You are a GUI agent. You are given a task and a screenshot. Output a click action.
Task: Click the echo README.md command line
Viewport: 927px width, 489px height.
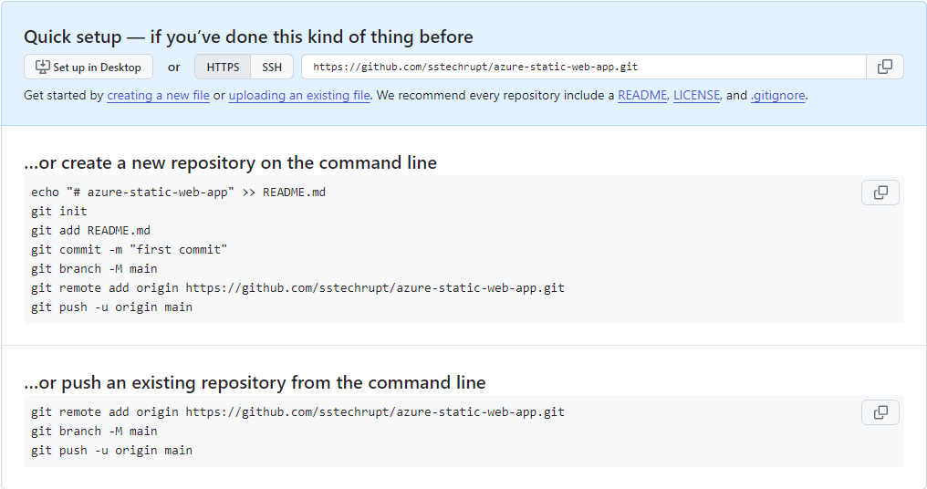[178, 192]
